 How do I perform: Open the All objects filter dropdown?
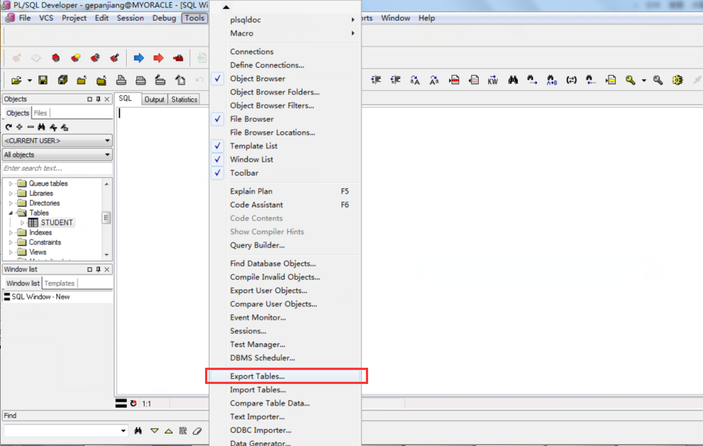(57, 155)
